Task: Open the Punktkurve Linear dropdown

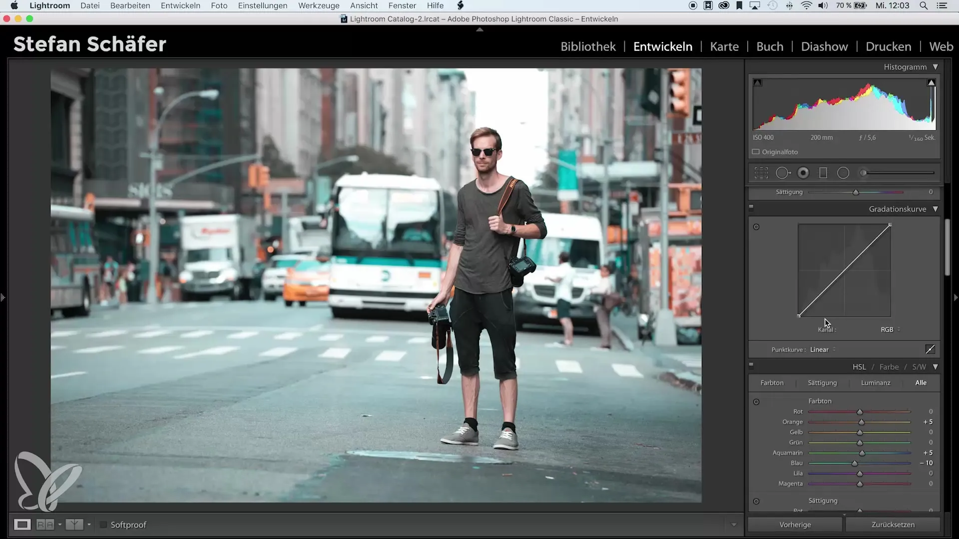Action: pyautogui.click(x=823, y=349)
